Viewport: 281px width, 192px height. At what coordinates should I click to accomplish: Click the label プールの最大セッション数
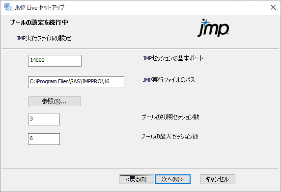169,137
